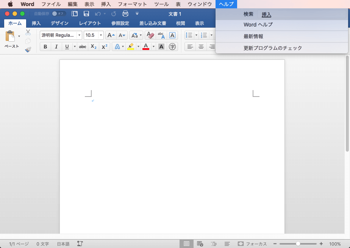Open the Apple menu
This screenshot has width=350, height=248.
tap(10, 4)
